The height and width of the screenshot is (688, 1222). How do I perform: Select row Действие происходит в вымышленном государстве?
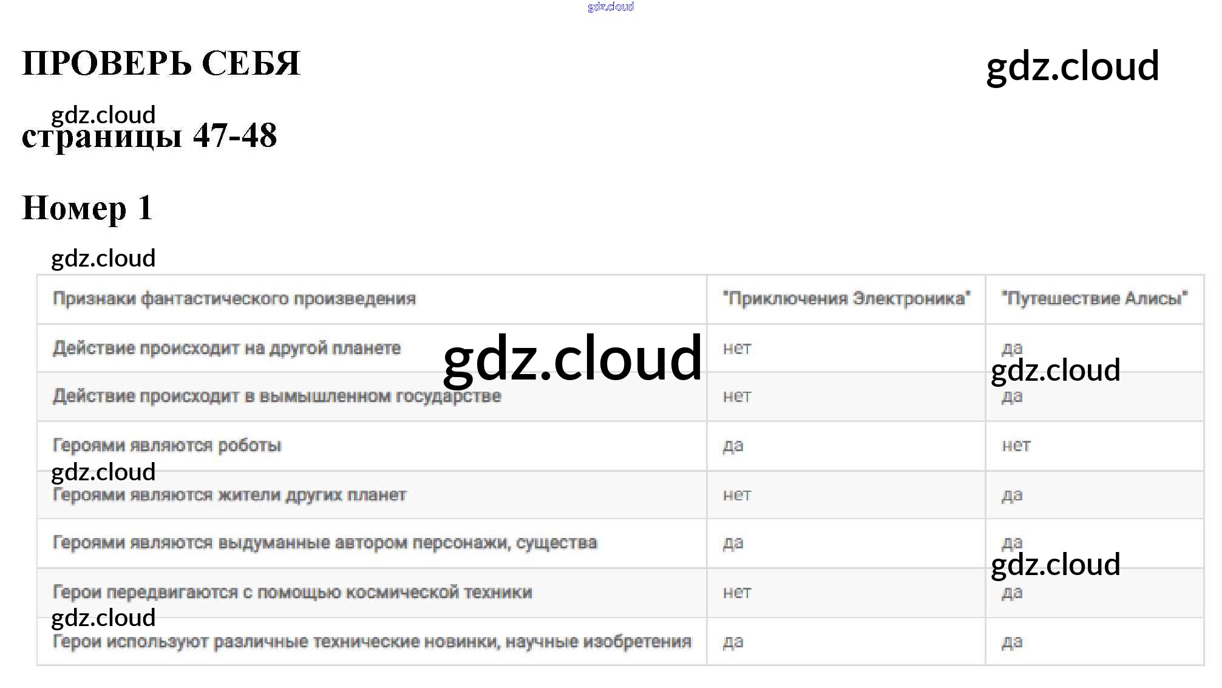click(277, 397)
